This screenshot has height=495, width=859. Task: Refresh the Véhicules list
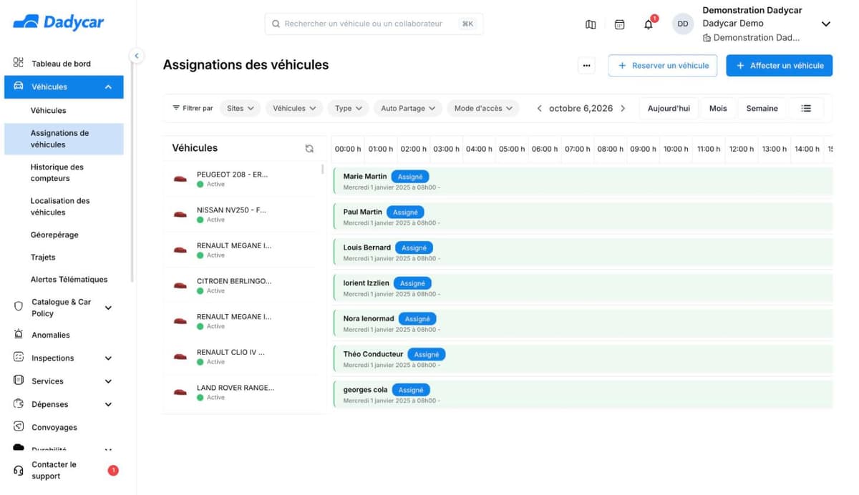click(309, 148)
